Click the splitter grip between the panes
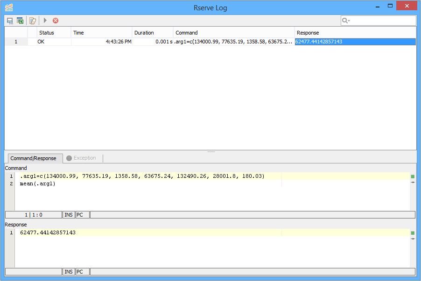Viewport: 421px width, 281px height. (x=211, y=152)
